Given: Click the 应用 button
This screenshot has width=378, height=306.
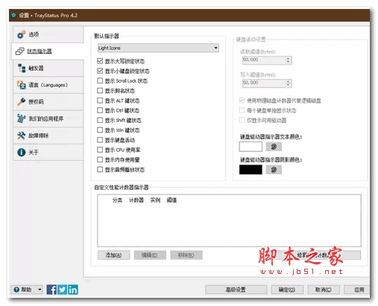Looking at the screenshot, I should 357,290.
